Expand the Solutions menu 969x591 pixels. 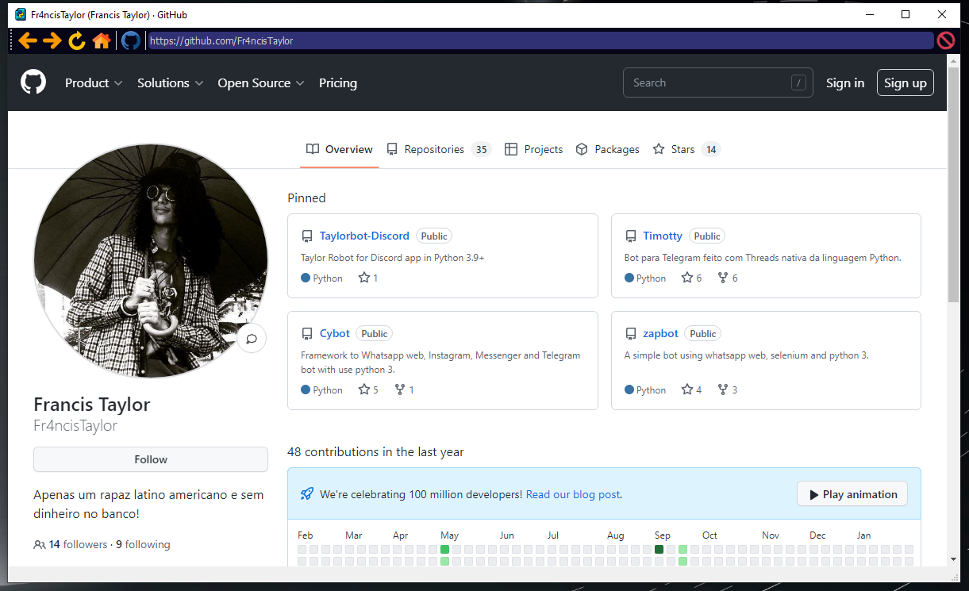coord(171,83)
